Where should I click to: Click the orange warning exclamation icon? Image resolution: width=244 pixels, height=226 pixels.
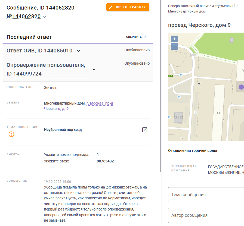[x=11, y=134]
